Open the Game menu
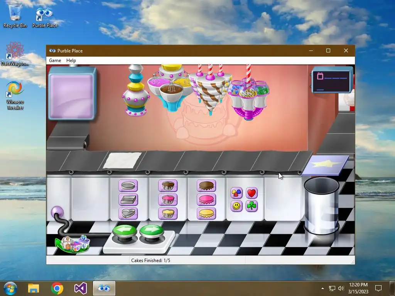Screen dimensions: 395x296 coord(55,61)
